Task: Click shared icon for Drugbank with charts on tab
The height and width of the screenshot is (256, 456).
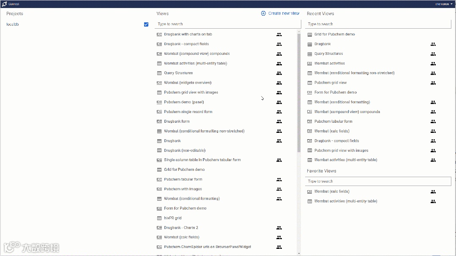Action: (279, 34)
